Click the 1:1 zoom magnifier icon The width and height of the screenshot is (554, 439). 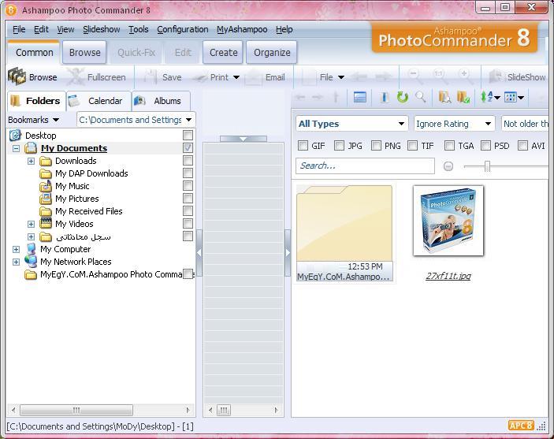440,76
